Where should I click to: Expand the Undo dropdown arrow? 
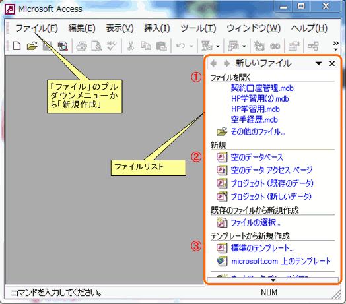coord(191,46)
